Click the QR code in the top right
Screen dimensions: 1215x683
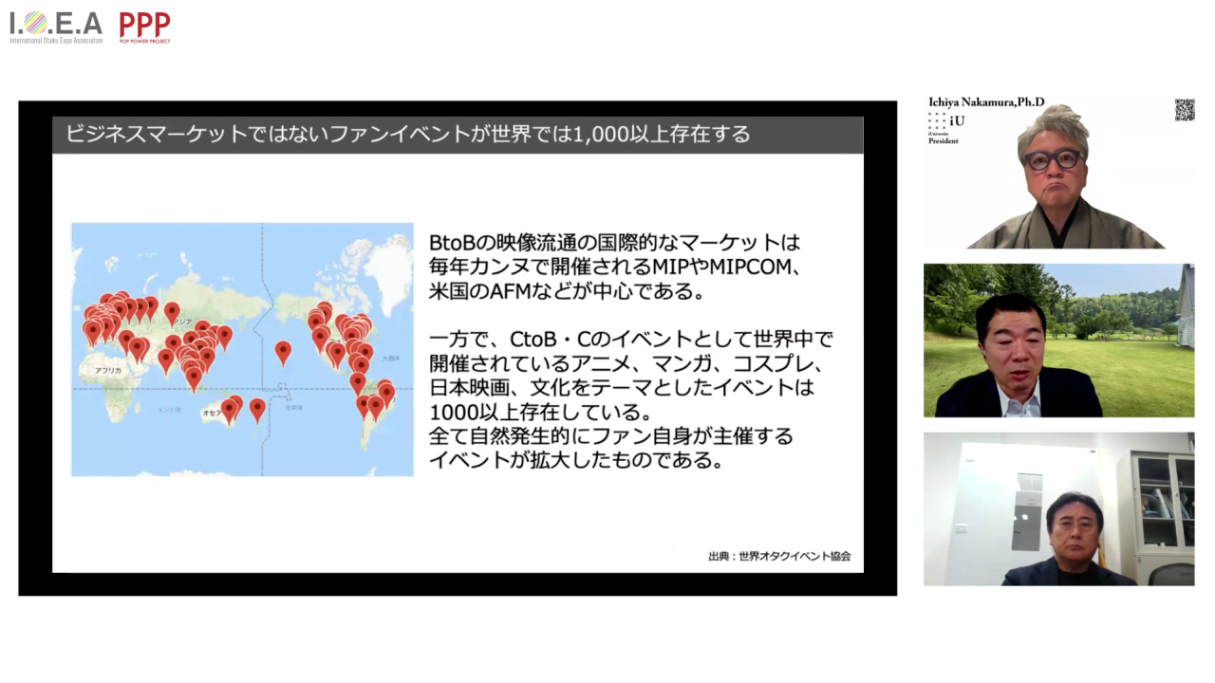click(x=1184, y=109)
